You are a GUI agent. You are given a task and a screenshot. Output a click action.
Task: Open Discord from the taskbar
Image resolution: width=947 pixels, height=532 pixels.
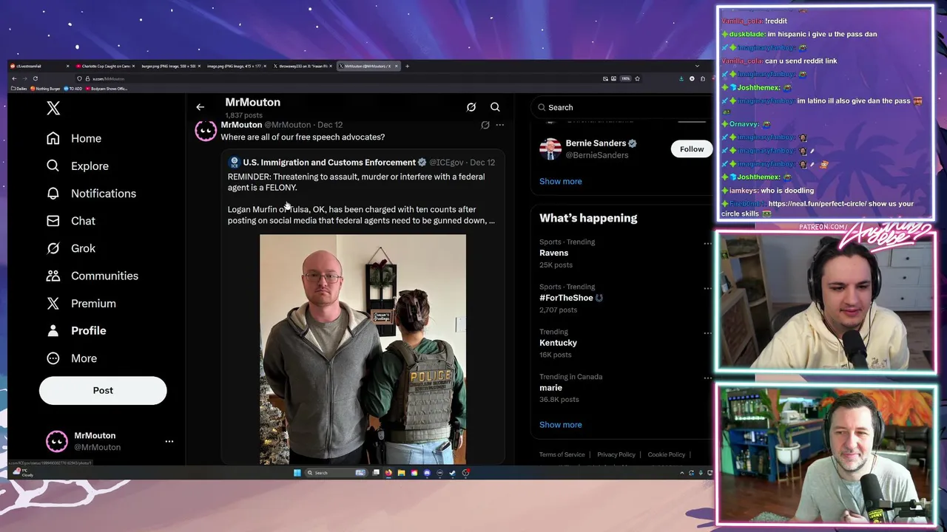click(427, 473)
